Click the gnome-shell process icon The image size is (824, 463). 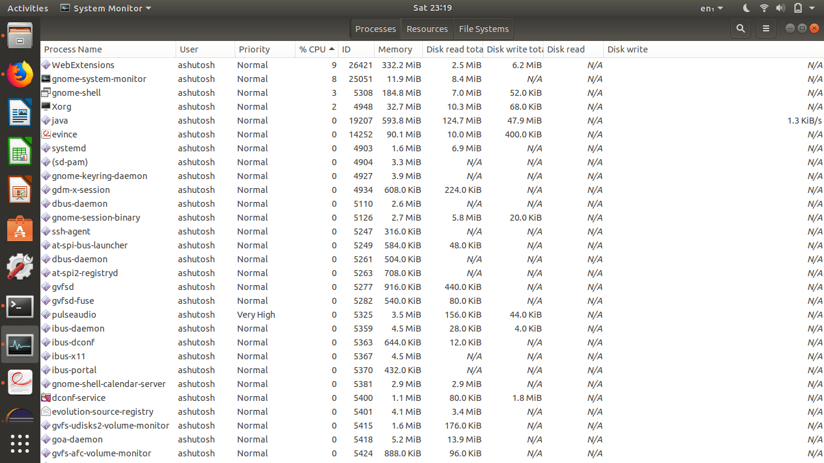(46, 92)
